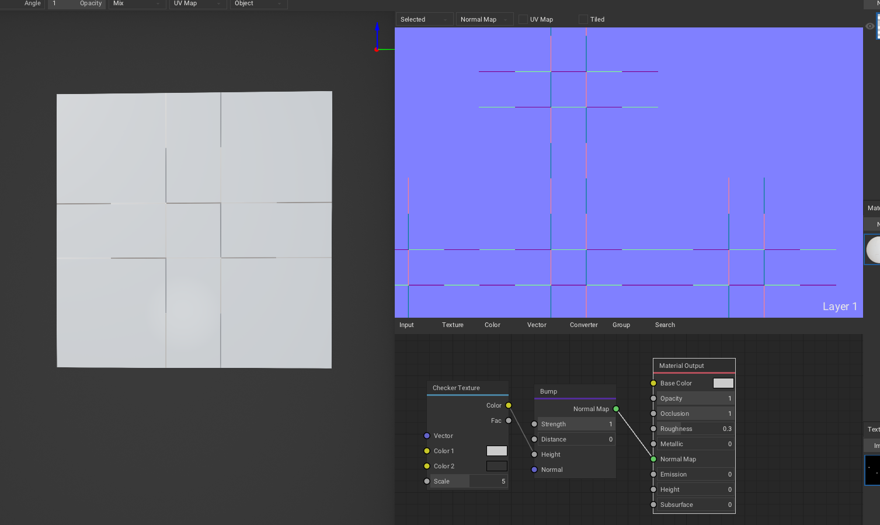880x525 pixels.
Task: Open the Search node menu
Action: click(x=665, y=325)
